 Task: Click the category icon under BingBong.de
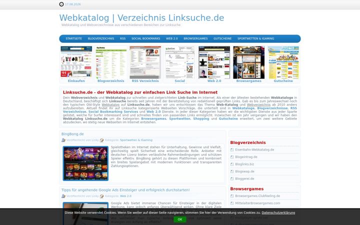pos(102,140)
